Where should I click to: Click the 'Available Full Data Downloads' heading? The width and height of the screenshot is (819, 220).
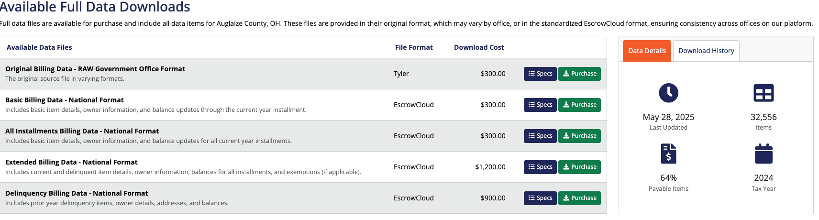(95, 7)
